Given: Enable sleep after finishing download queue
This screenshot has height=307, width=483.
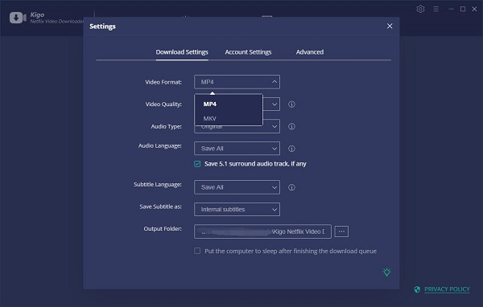Looking at the screenshot, I should click(x=197, y=251).
